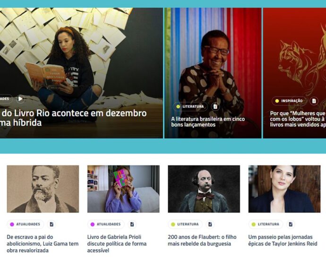Click the article icon on the brasileira literature card

pyautogui.click(x=215, y=107)
